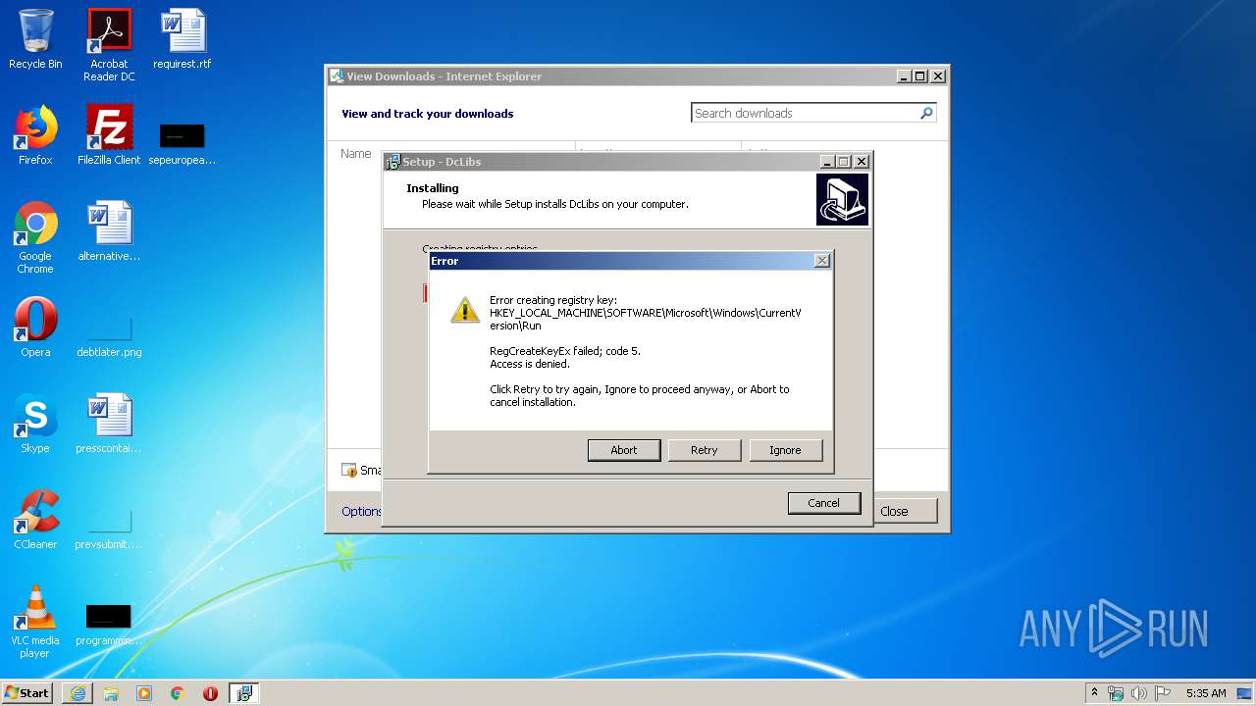Launch the Google Chrome desktop shortcut

tap(35, 237)
